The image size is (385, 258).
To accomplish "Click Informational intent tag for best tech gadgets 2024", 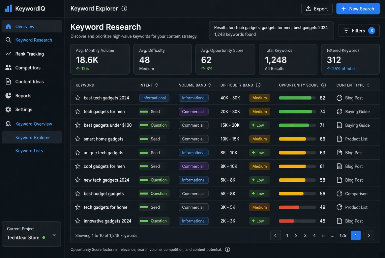I will tap(154, 98).
